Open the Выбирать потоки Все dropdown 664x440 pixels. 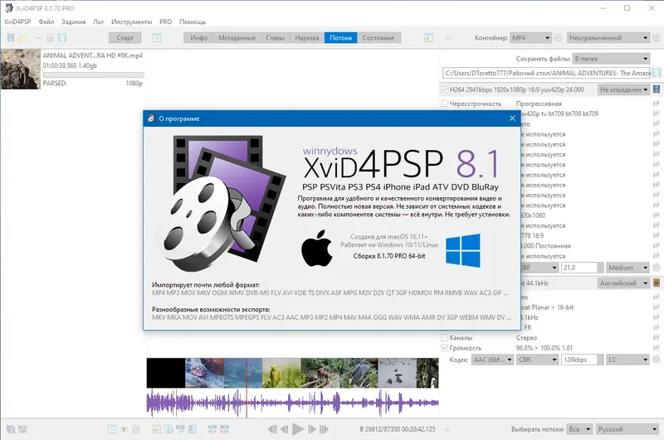click(579, 429)
